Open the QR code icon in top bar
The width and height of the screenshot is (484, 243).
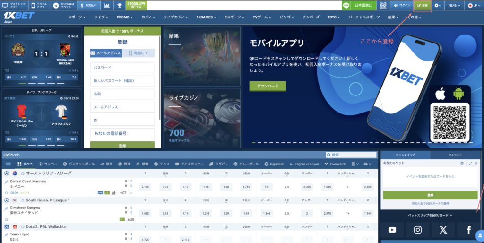[x=383, y=5]
